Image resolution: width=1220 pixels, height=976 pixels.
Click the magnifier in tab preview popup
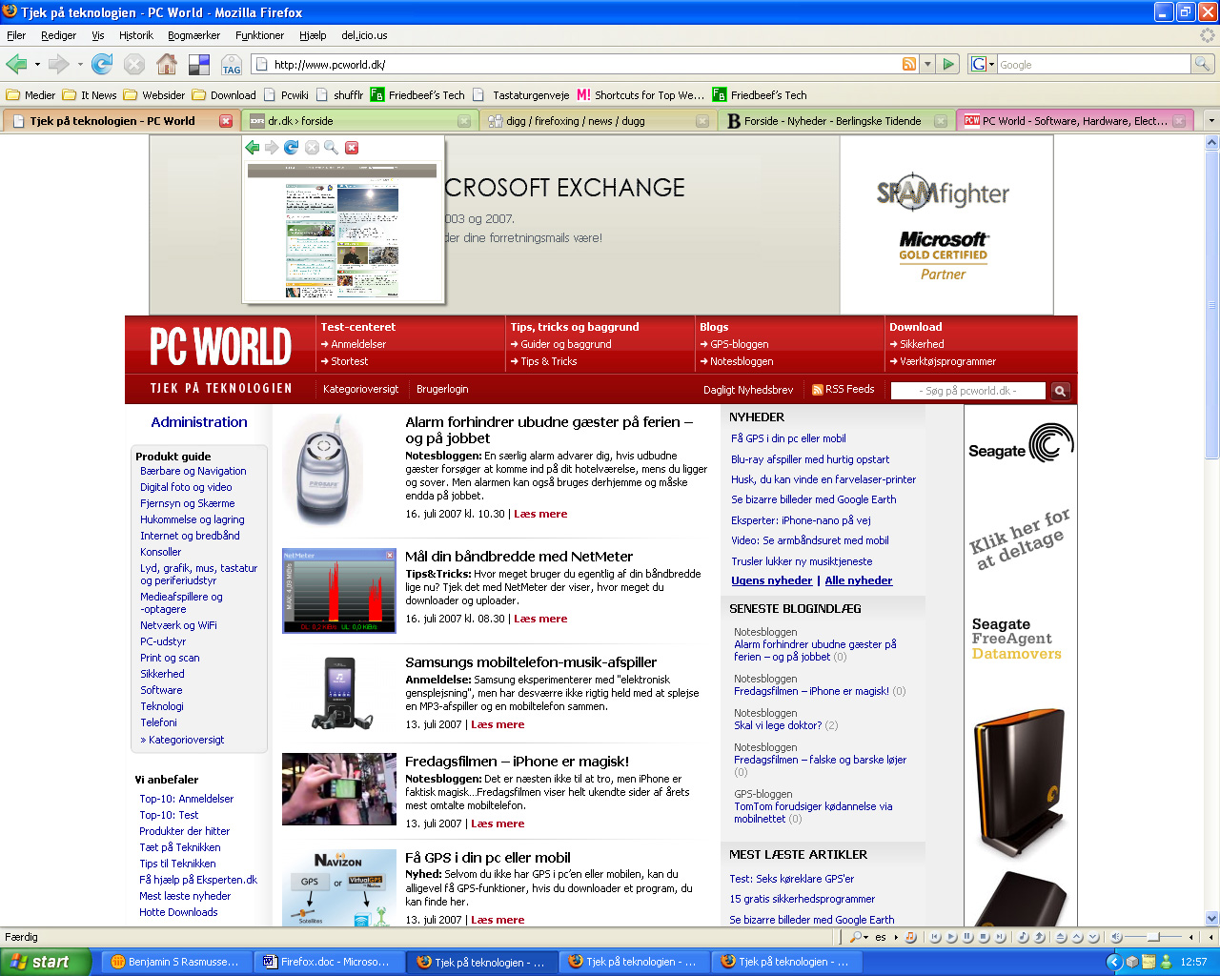tap(331, 148)
